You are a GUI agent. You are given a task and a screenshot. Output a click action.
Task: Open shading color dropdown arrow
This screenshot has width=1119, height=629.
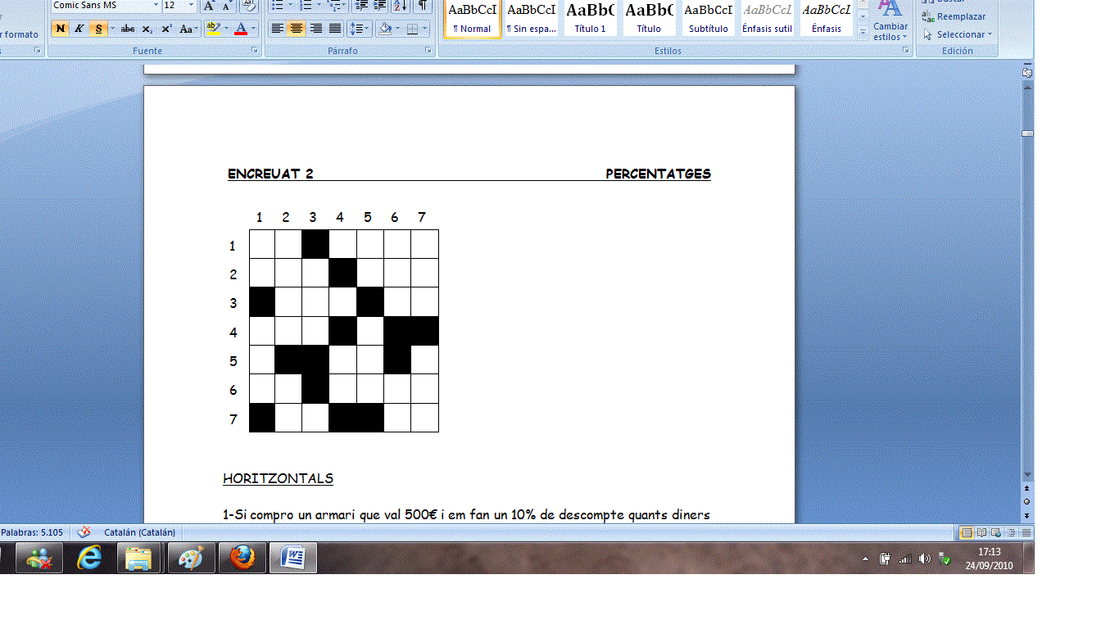point(397,29)
